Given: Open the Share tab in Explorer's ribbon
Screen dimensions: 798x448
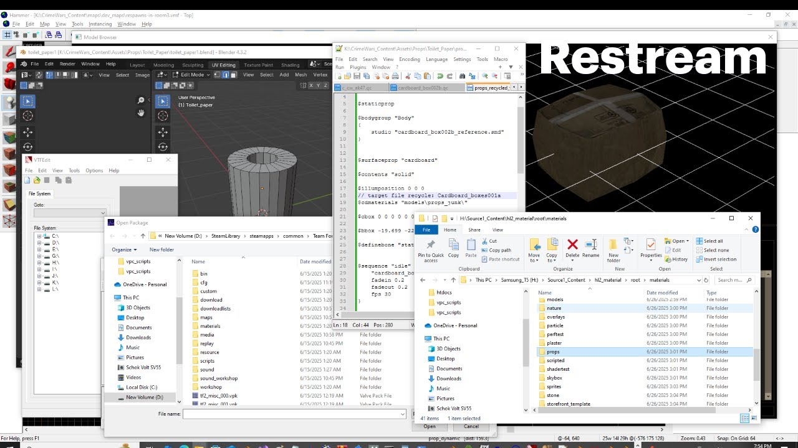Looking at the screenshot, I should [474, 230].
